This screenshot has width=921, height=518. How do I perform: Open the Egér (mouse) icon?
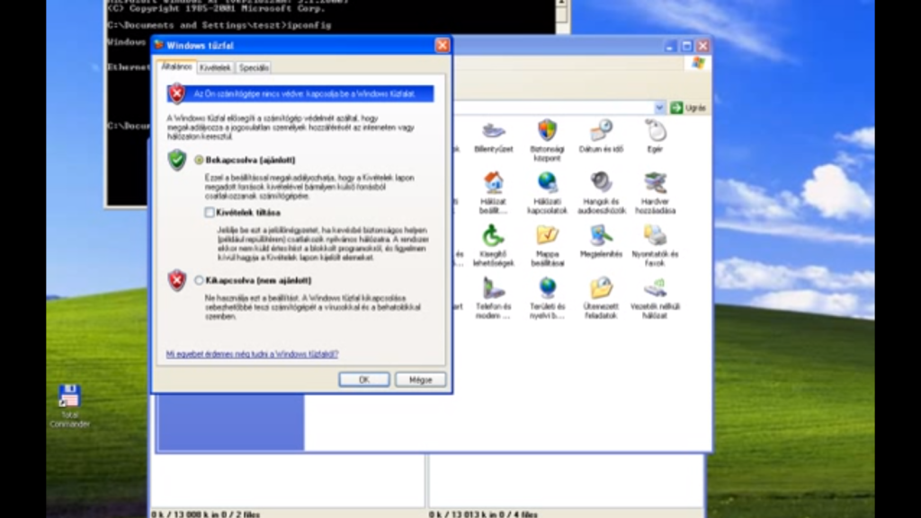tap(655, 131)
